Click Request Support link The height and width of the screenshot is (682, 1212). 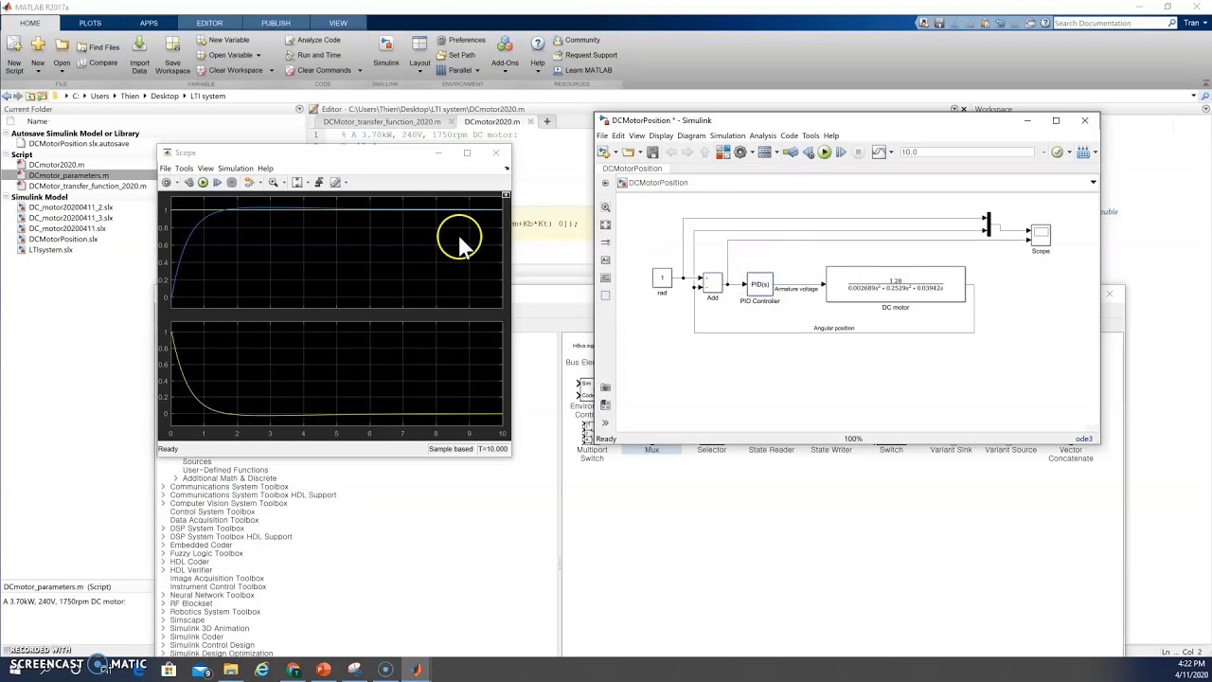[x=583, y=56]
